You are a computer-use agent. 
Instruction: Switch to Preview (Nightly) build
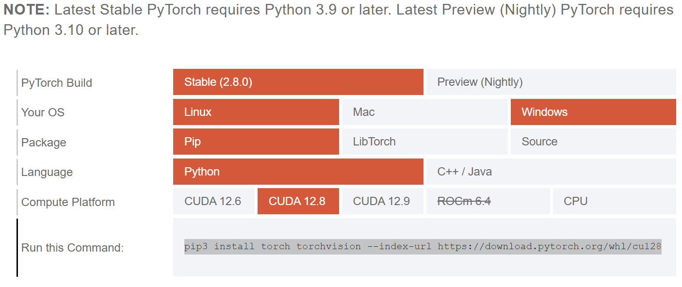551,82
